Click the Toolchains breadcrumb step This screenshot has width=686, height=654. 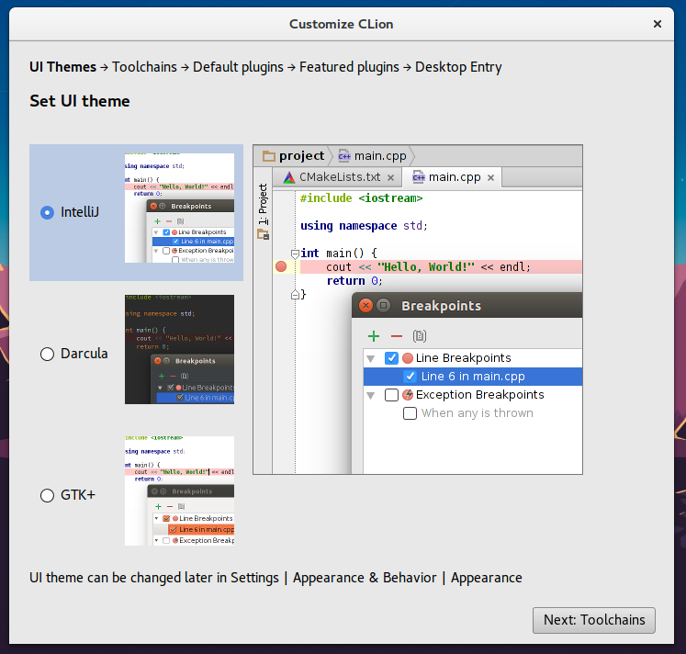click(144, 67)
